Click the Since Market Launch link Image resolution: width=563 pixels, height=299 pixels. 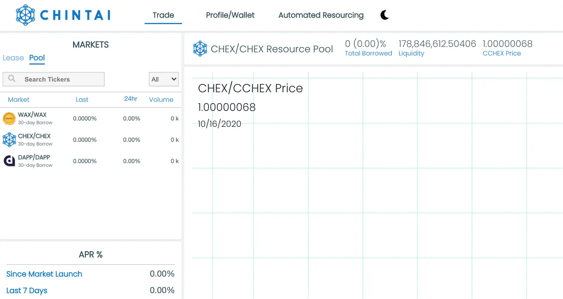[x=44, y=274]
